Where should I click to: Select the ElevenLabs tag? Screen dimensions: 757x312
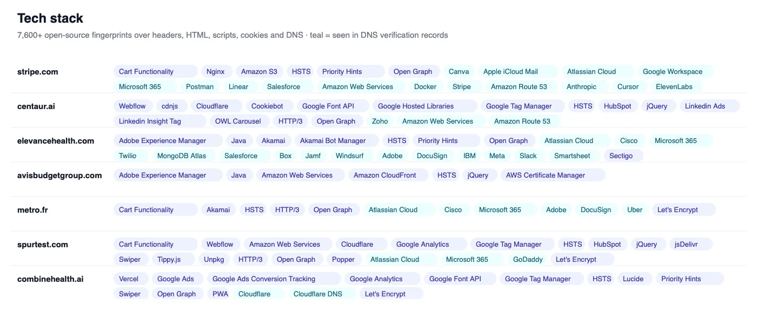[x=676, y=87]
